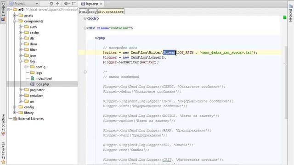Select the log folder icon
This screenshot has height=165, width=294.
tap(27, 61)
